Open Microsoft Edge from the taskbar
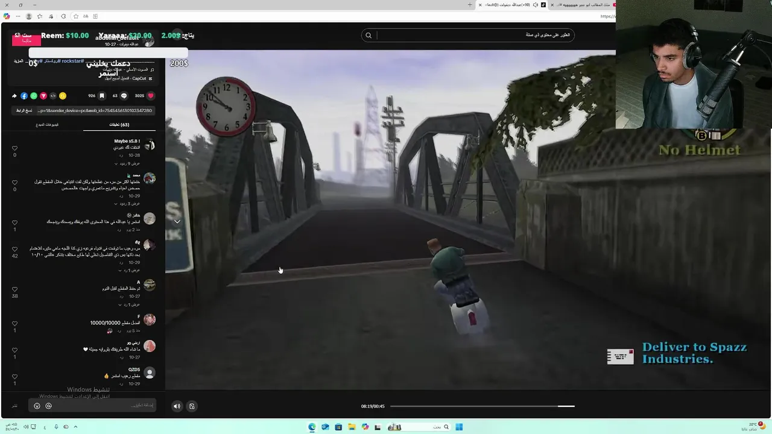Image resolution: width=772 pixels, height=434 pixels. click(312, 427)
